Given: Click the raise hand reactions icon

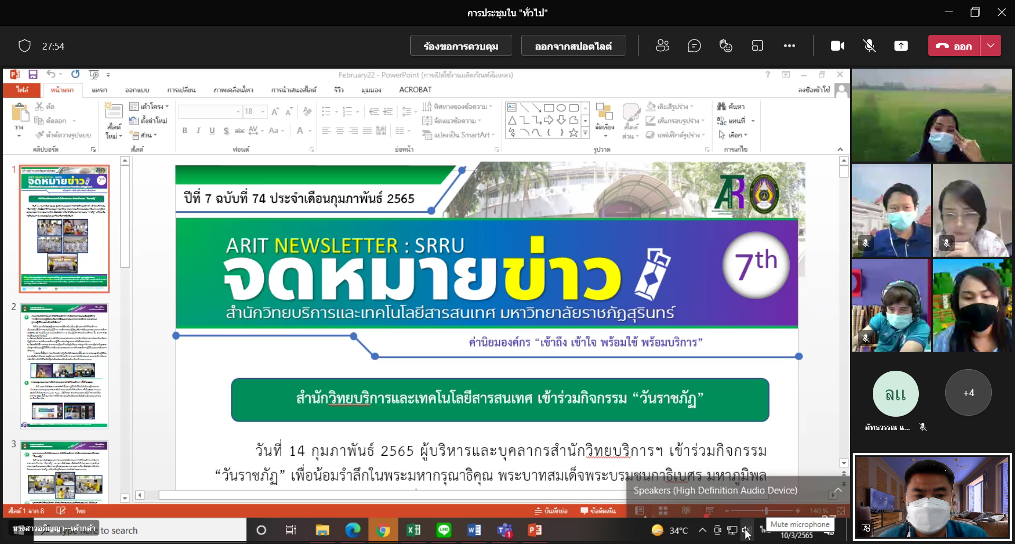Looking at the screenshot, I should (x=726, y=46).
